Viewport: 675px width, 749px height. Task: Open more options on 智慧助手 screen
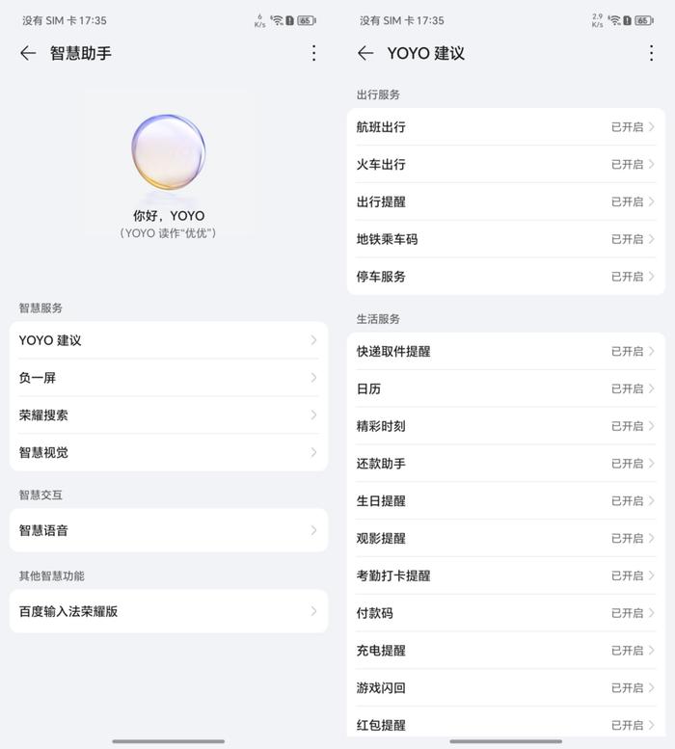click(313, 53)
